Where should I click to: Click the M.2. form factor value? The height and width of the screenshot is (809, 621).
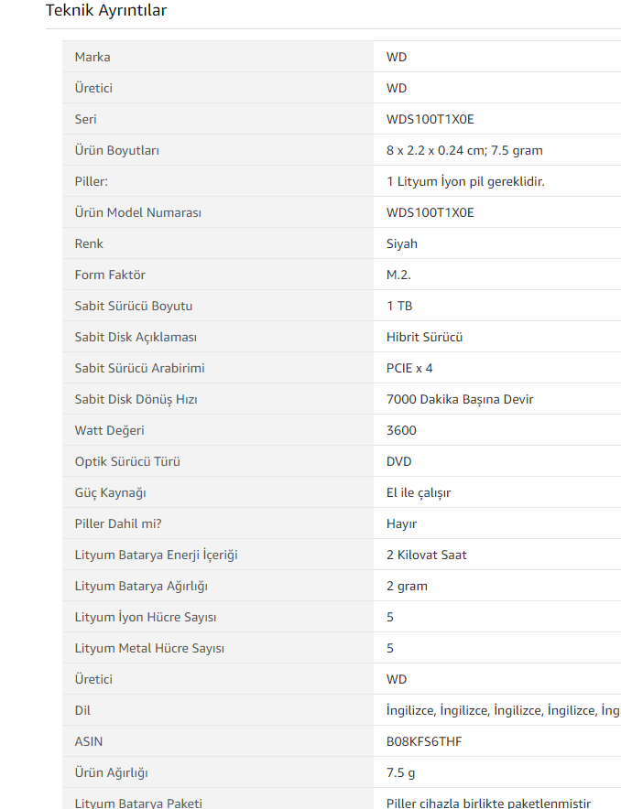(x=400, y=275)
